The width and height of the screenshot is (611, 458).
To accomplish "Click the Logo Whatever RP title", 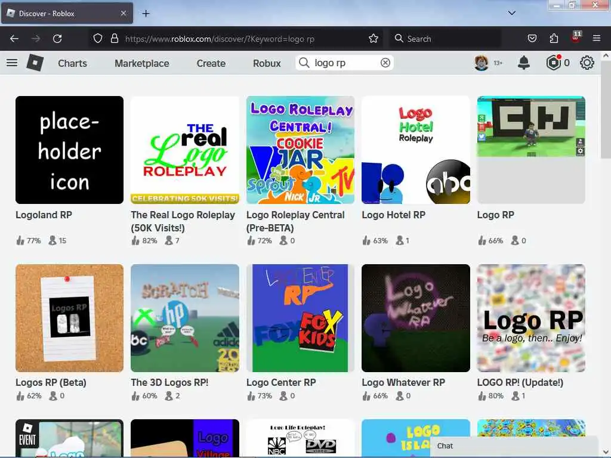I will tap(403, 382).
